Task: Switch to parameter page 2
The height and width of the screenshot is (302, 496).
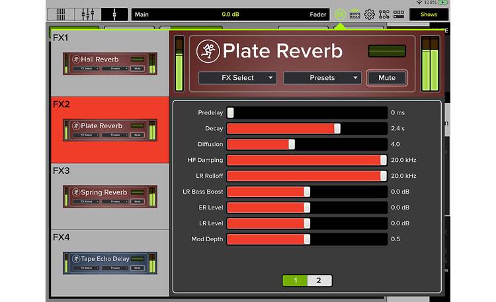Action: pyautogui.click(x=319, y=280)
